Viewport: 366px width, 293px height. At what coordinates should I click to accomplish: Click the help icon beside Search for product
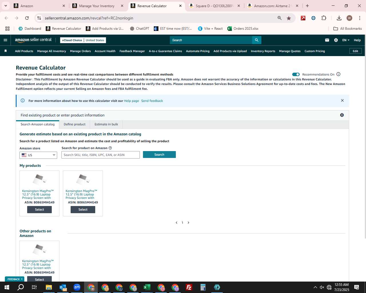pos(110,148)
